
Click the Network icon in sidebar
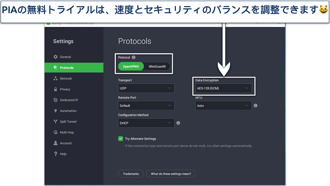click(56, 78)
